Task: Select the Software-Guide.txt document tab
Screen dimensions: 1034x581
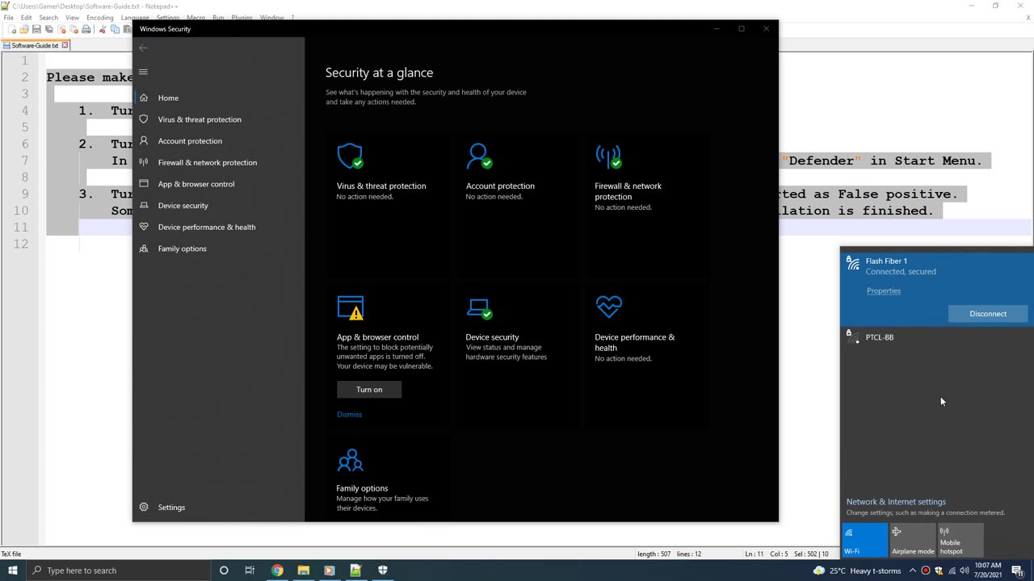Action: click(36, 45)
